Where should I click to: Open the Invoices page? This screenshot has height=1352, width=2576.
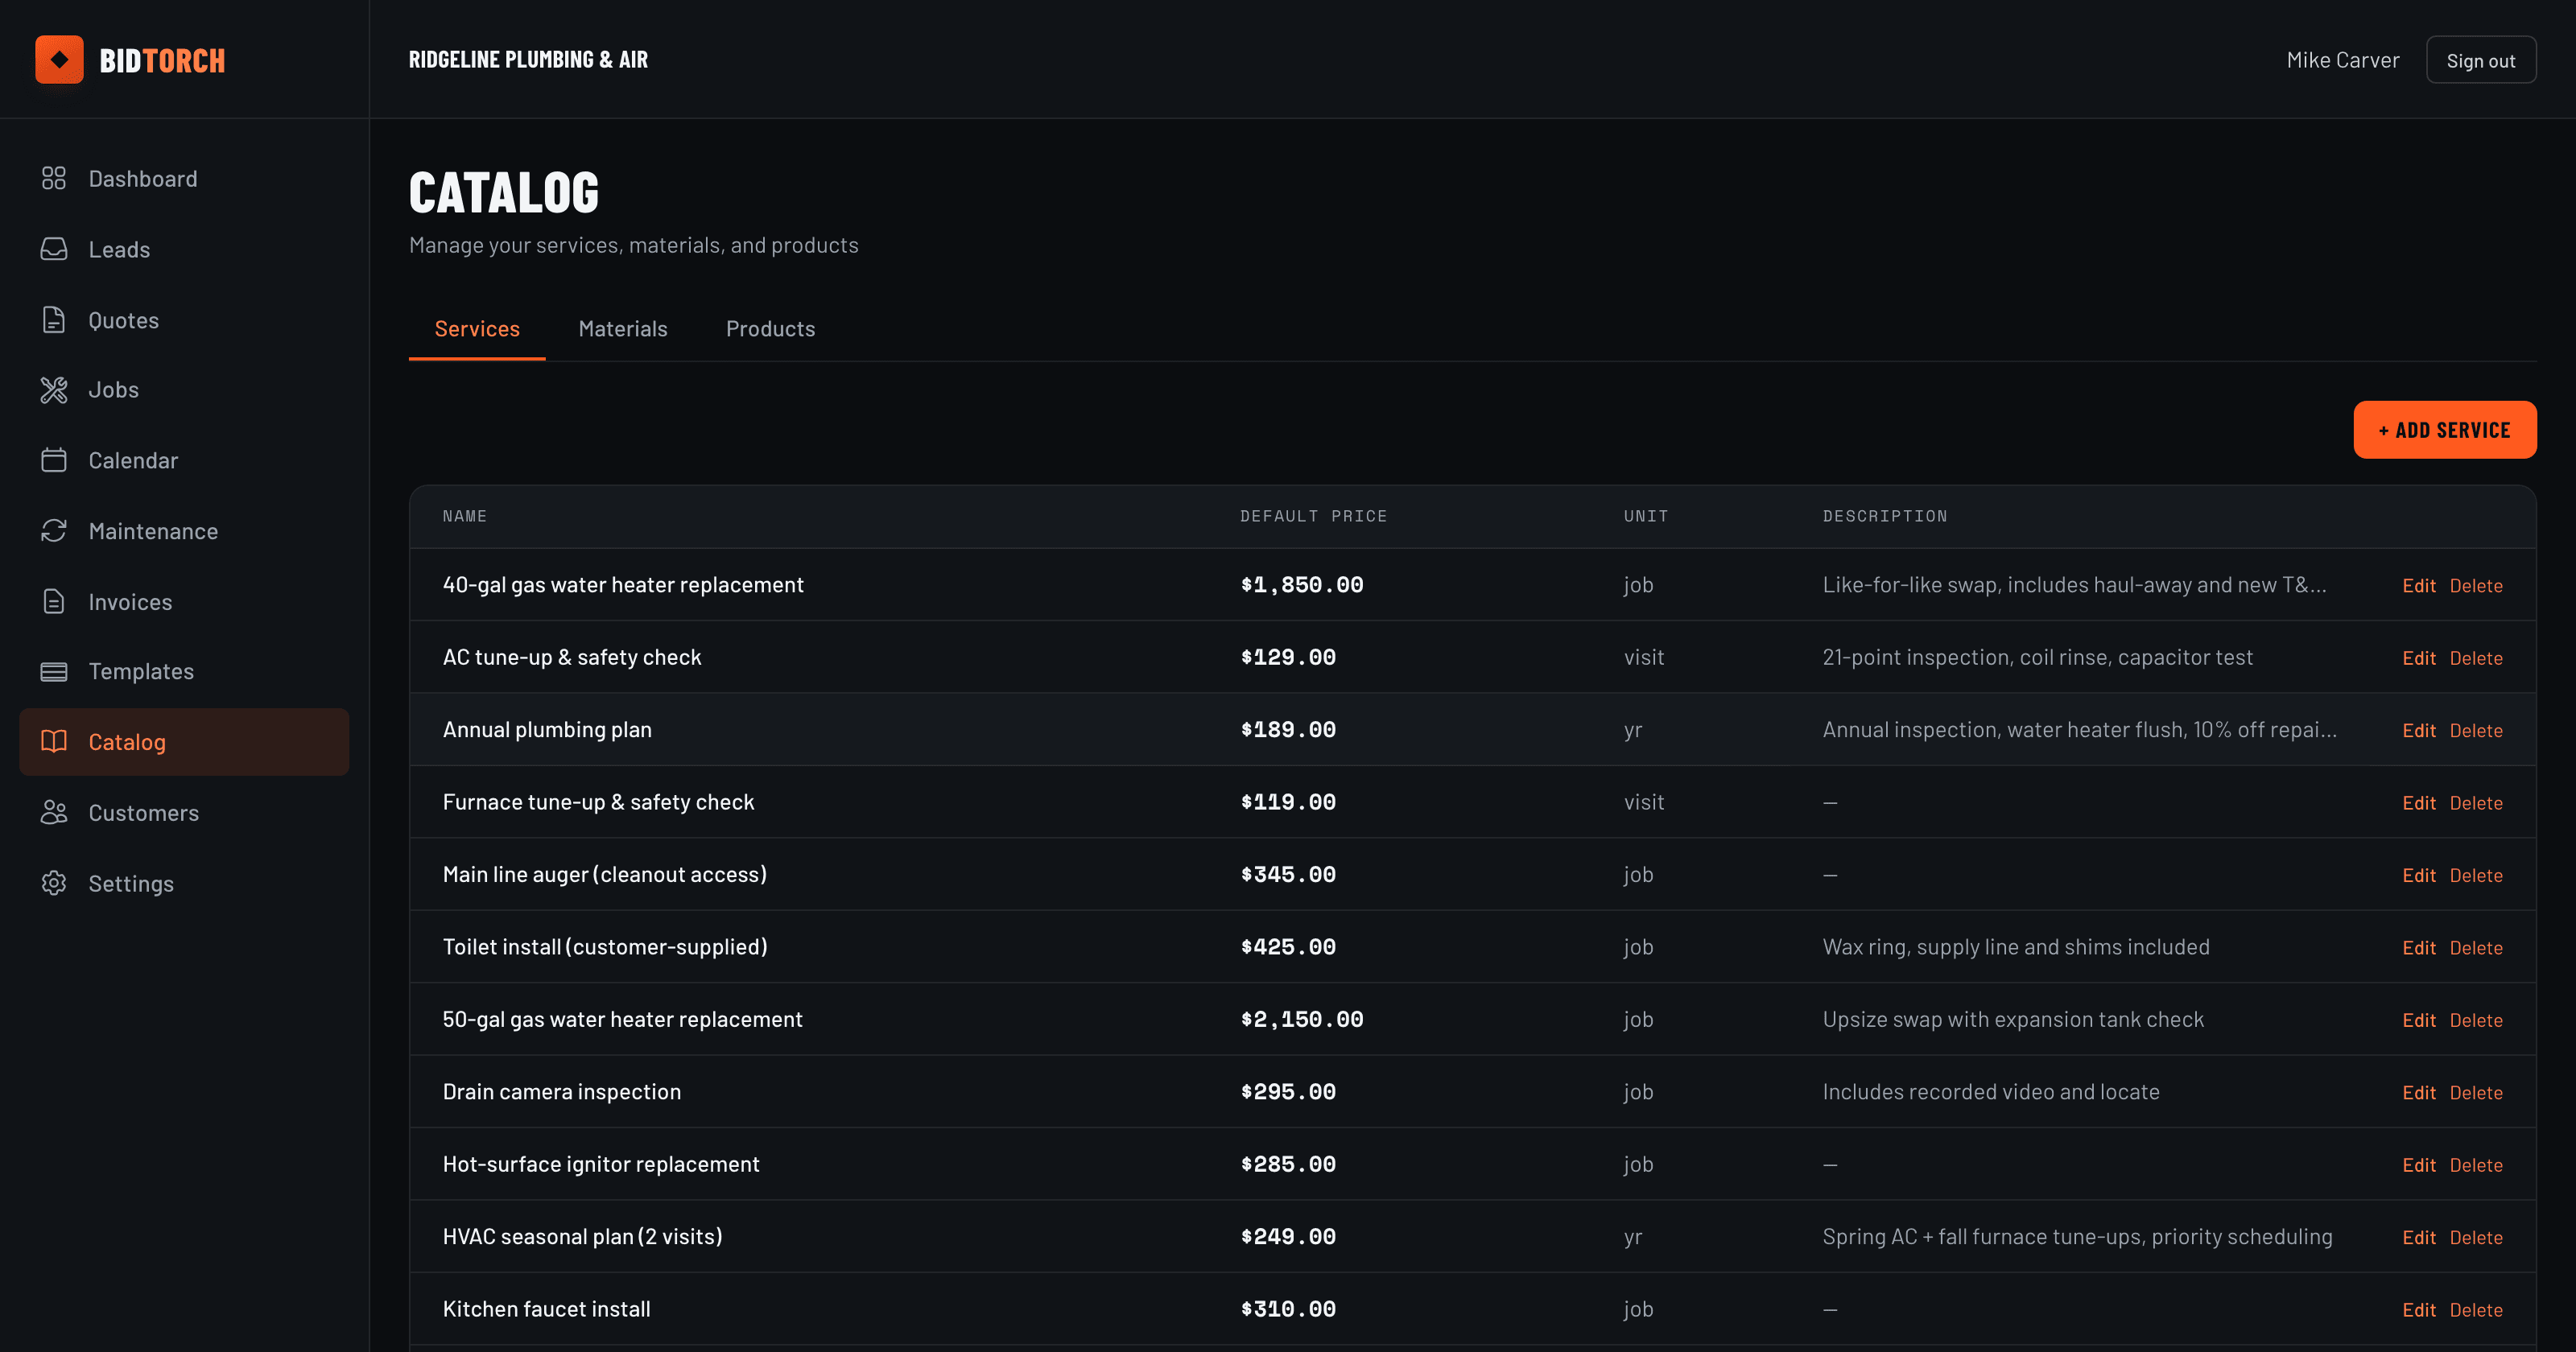point(184,602)
